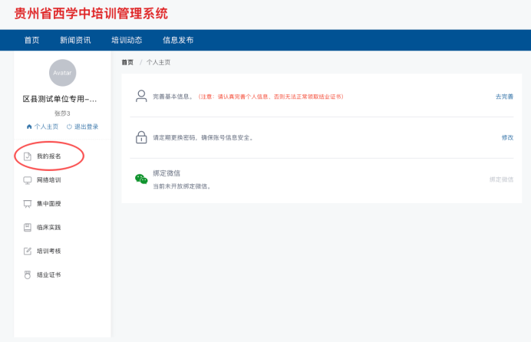The image size is (531, 342).
Task: Click the username 张莎3
Action: [62, 113]
